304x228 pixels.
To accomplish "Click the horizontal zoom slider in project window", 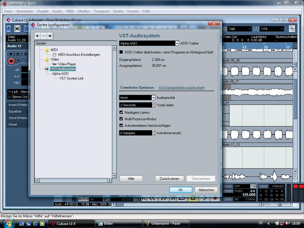I will 280,204.
